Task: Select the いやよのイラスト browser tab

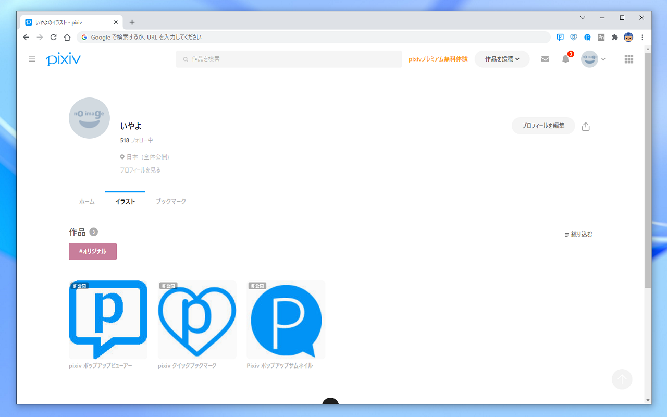Action: 71,22
